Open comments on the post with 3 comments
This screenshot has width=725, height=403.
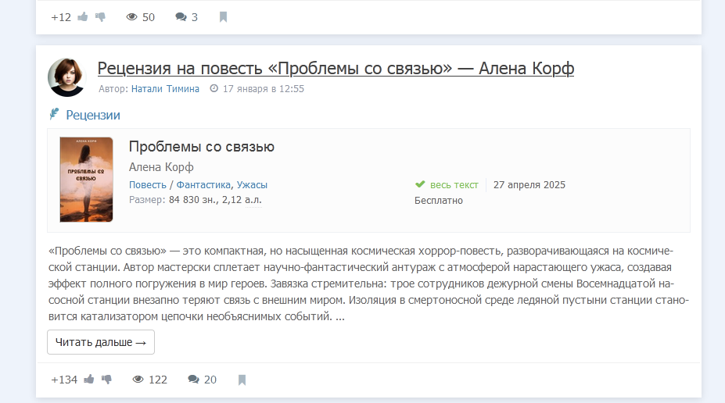[x=186, y=17]
